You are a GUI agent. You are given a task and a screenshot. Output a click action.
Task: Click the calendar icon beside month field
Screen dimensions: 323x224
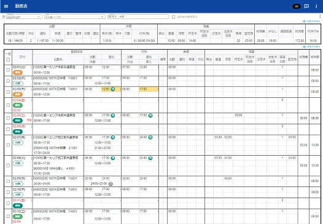4,17
